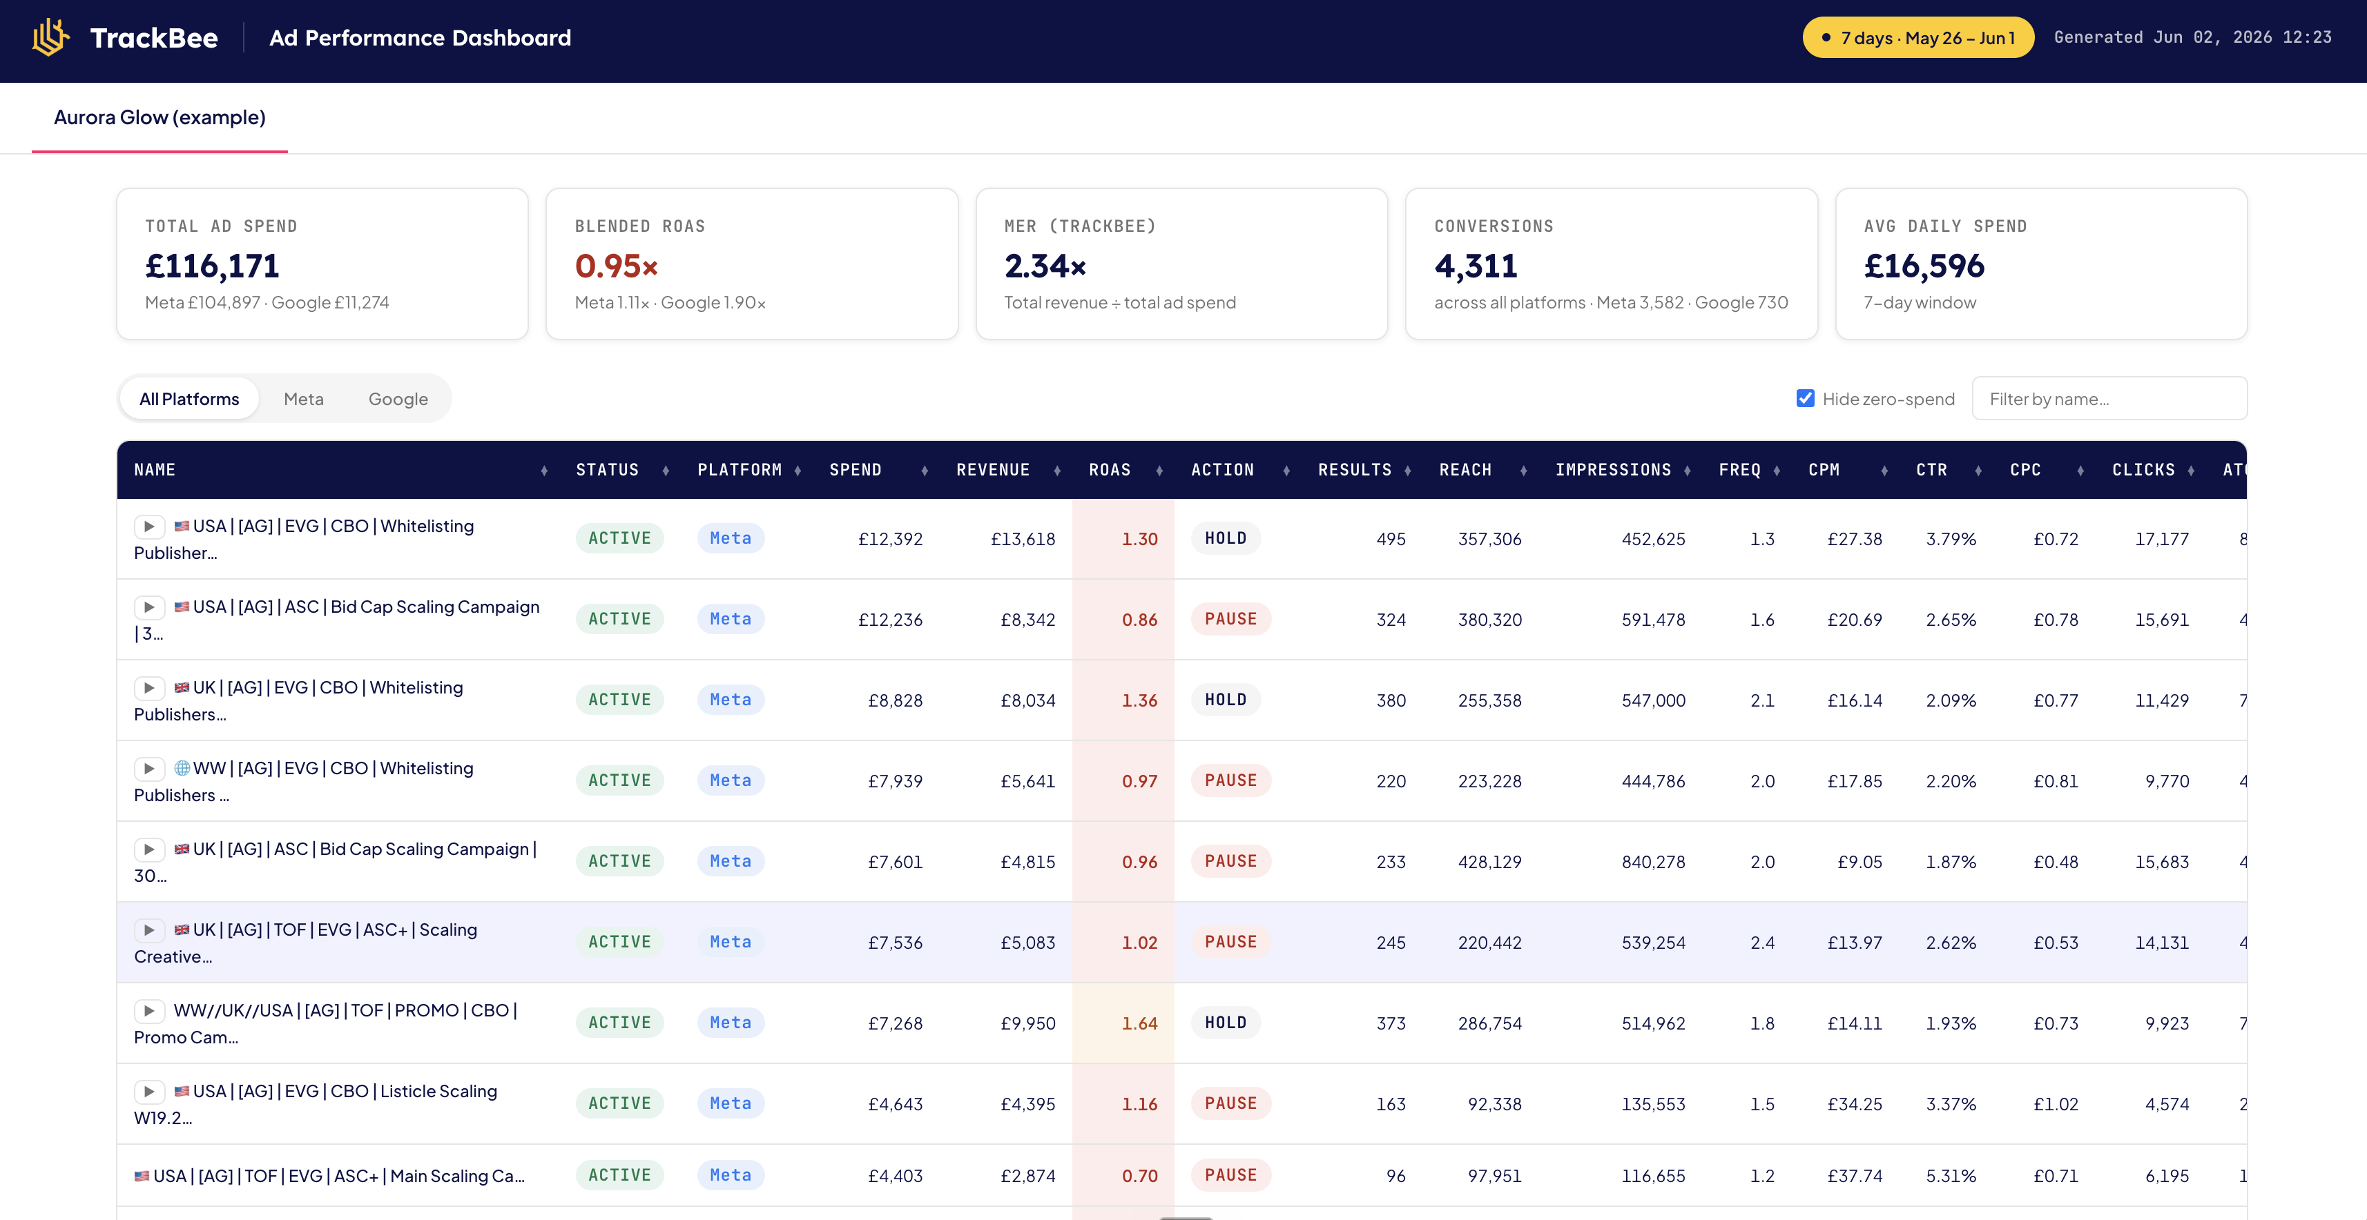Select the All Platforms filter tab

[189, 400]
